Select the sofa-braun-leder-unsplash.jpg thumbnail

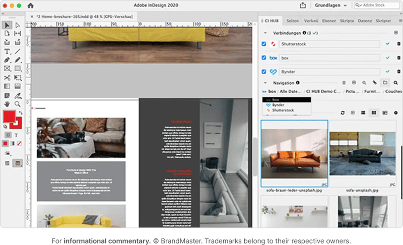(294, 153)
